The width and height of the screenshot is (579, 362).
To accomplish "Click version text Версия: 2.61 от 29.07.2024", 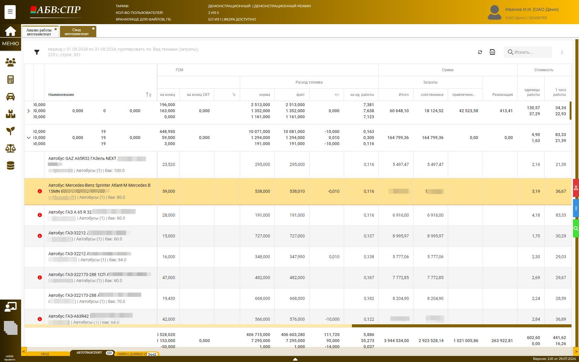I will 554,359.
